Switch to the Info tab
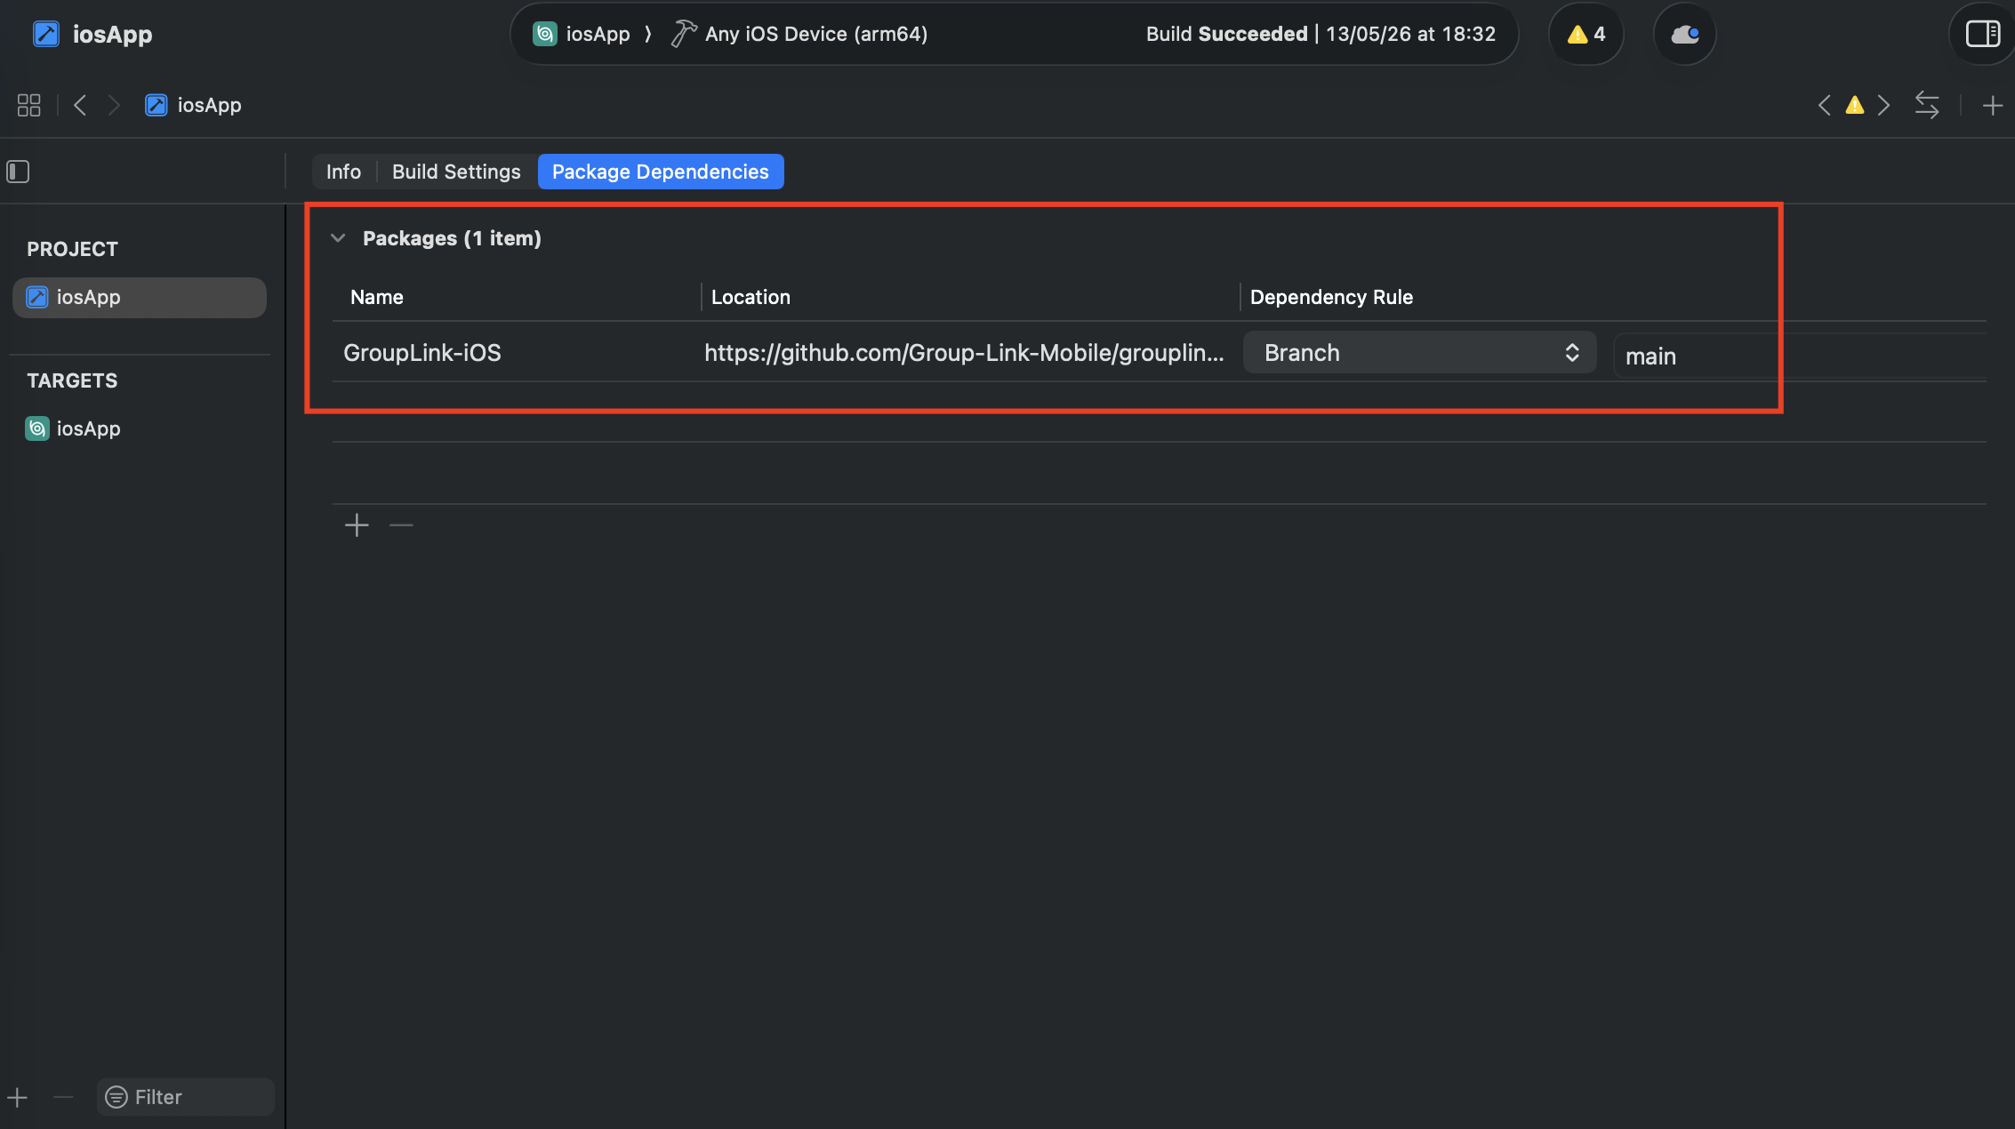2015x1129 pixels. [x=343, y=172]
